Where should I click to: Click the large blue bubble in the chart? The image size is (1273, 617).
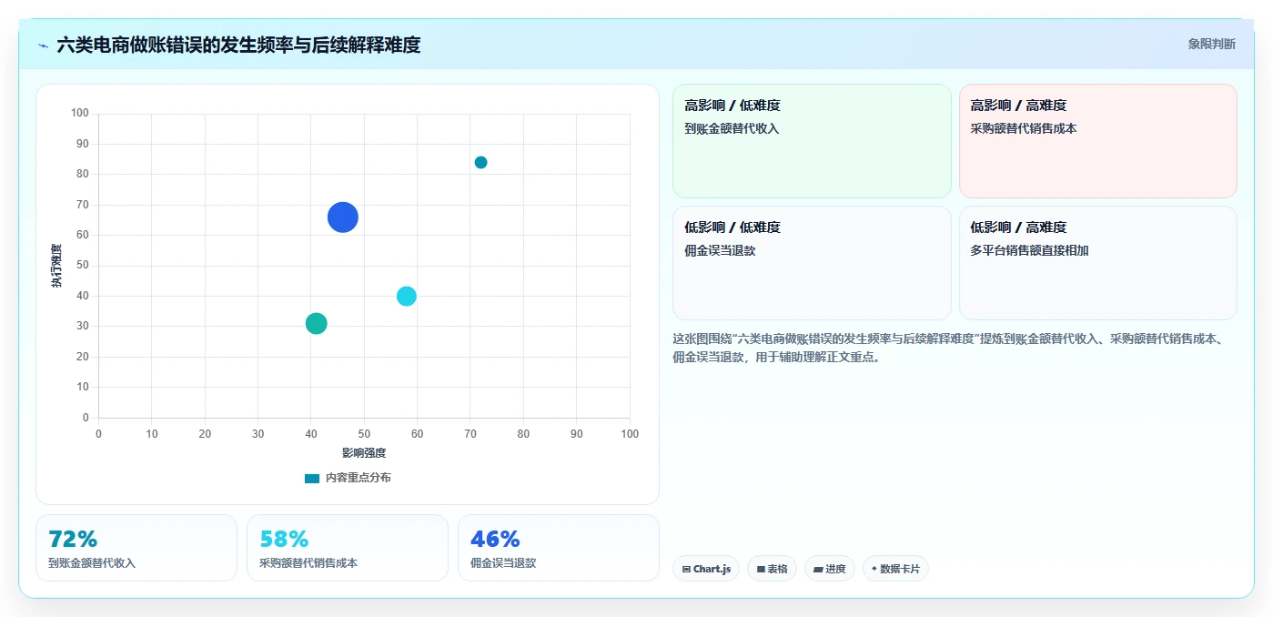click(342, 217)
